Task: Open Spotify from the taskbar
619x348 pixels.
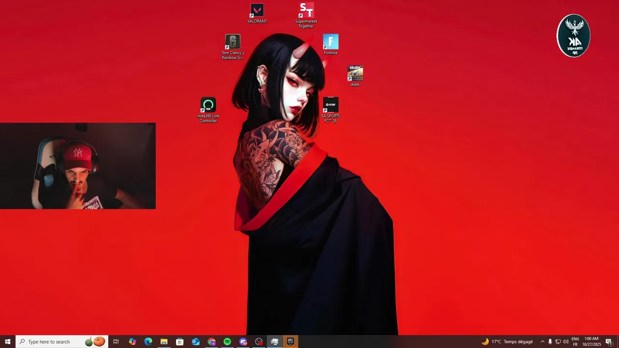Action: (x=227, y=342)
